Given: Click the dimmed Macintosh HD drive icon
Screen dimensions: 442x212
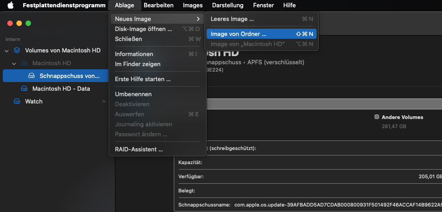Looking at the screenshot, I should pos(24,63).
